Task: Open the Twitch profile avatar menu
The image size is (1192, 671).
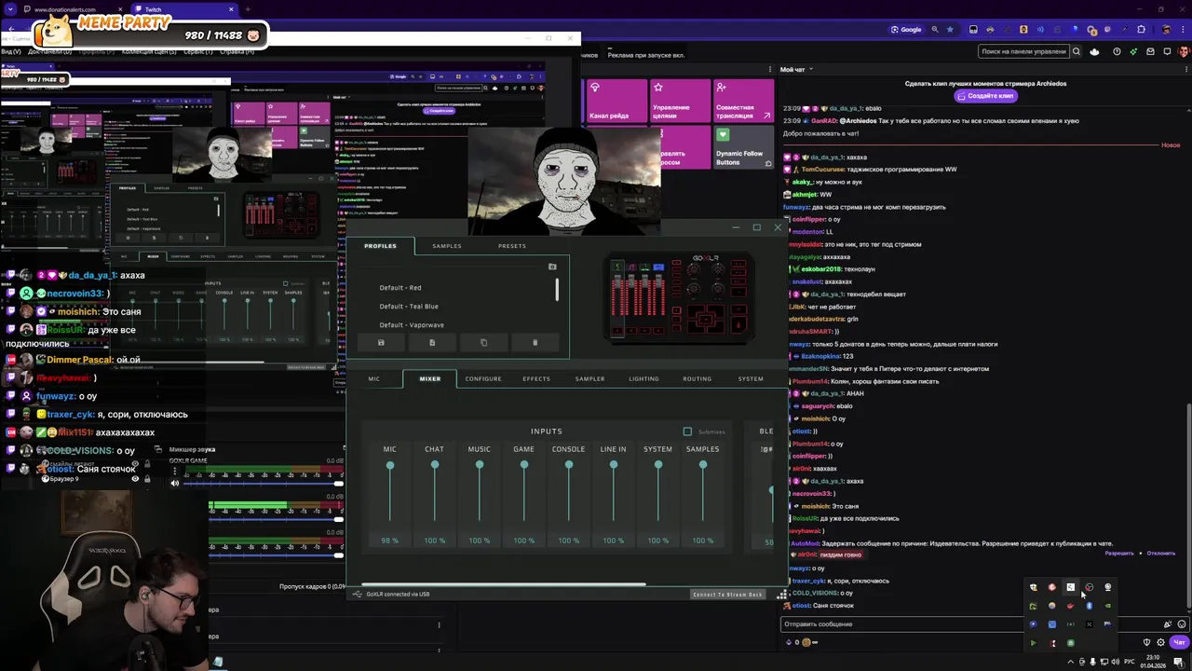Action: (1183, 52)
